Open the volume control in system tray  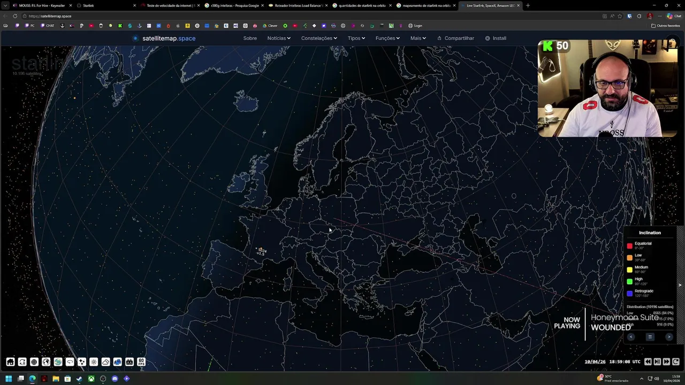point(657,379)
